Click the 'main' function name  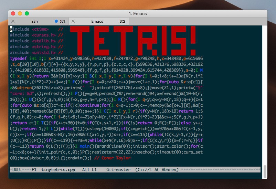pyautogui.click(x=85, y=146)
